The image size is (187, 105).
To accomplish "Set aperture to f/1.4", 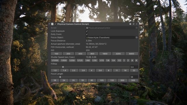I will 65,71.
